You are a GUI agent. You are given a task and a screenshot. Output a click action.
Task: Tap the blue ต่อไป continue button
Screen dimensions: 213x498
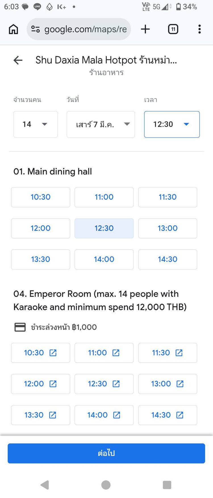click(106, 453)
